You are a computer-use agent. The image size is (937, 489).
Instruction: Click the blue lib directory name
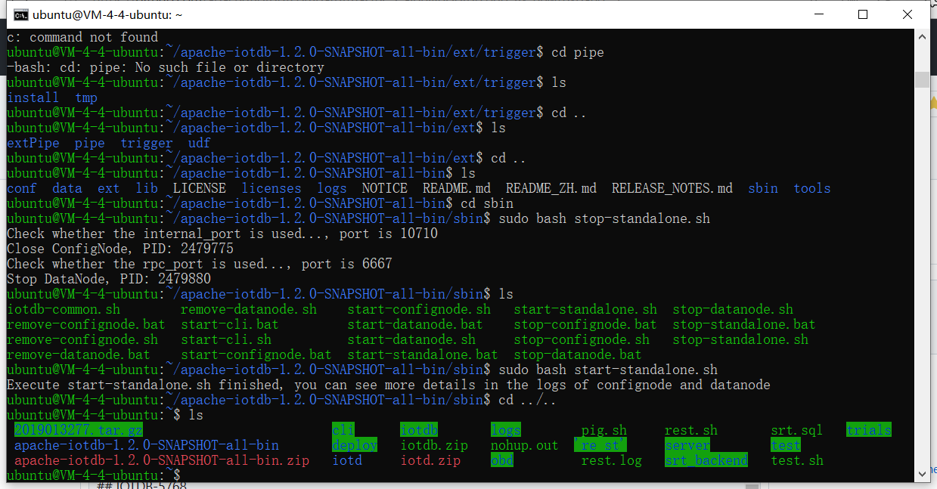point(147,188)
